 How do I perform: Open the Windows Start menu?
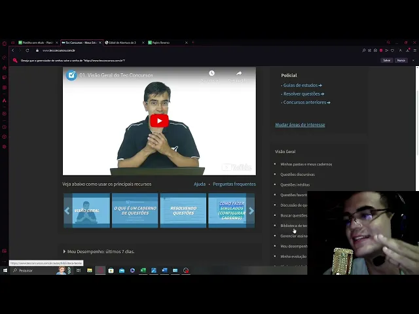[5, 270]
